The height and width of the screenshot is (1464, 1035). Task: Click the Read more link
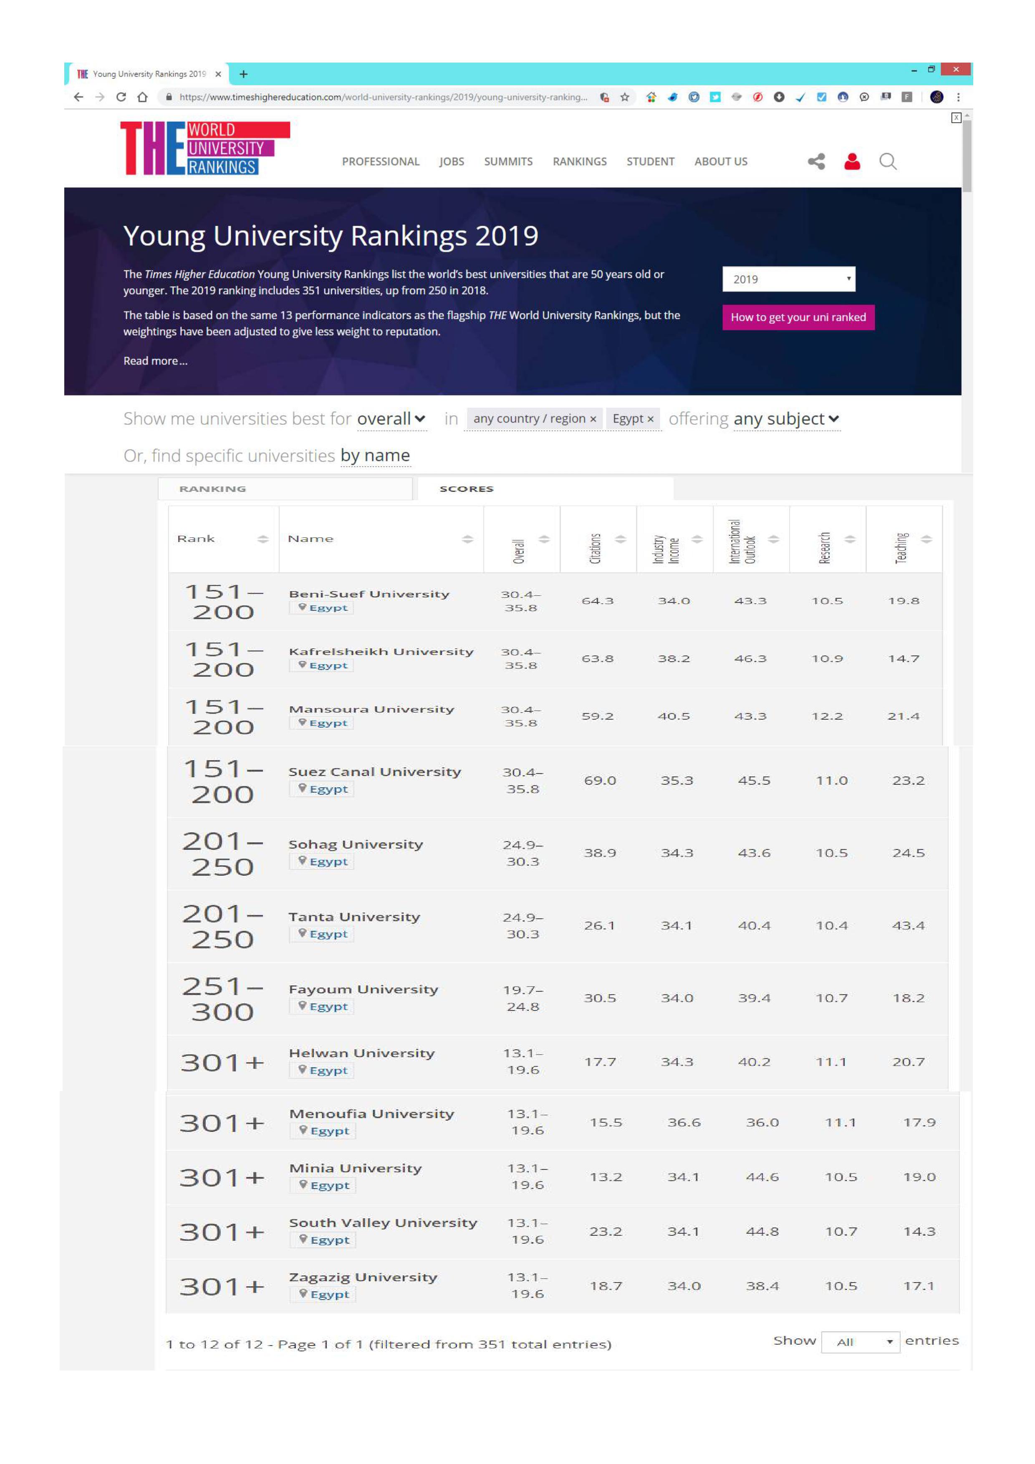(155, 361)
